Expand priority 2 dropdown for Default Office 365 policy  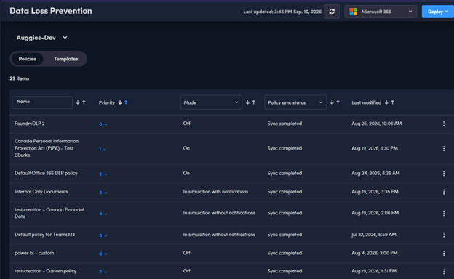point(103,174)
